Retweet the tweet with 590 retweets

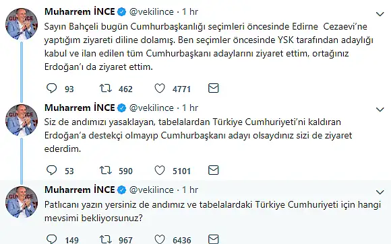tap(106, 170)
